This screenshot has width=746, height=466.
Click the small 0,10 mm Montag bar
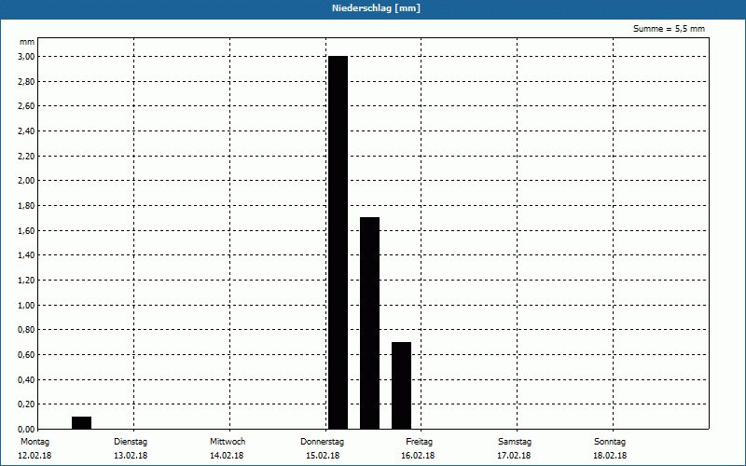click(x=82, y=423)
